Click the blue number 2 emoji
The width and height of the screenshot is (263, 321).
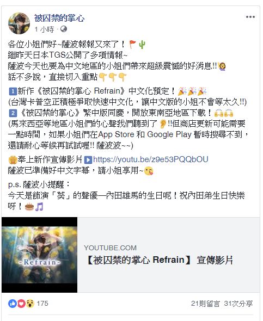[13, 113]
